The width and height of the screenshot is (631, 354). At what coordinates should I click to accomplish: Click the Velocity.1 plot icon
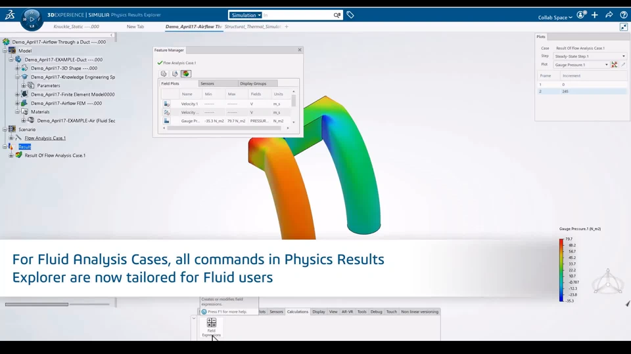166,104
